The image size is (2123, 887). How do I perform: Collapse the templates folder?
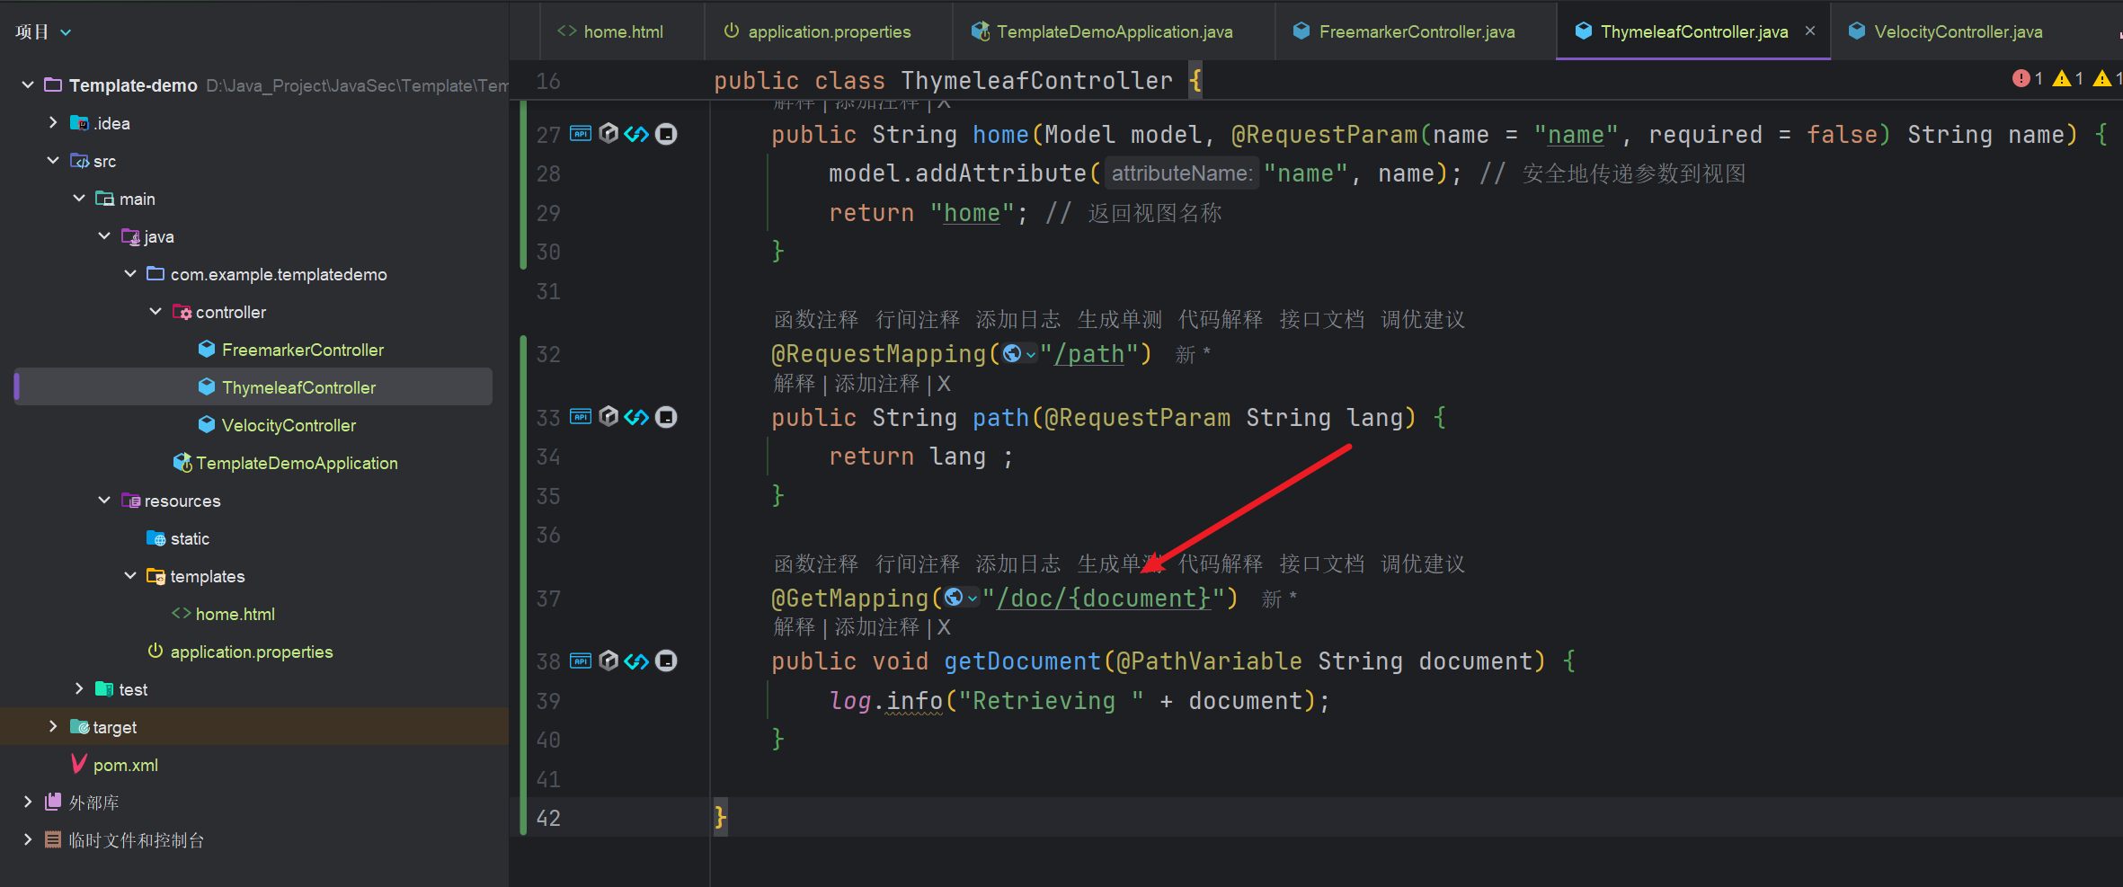point(130,576)
